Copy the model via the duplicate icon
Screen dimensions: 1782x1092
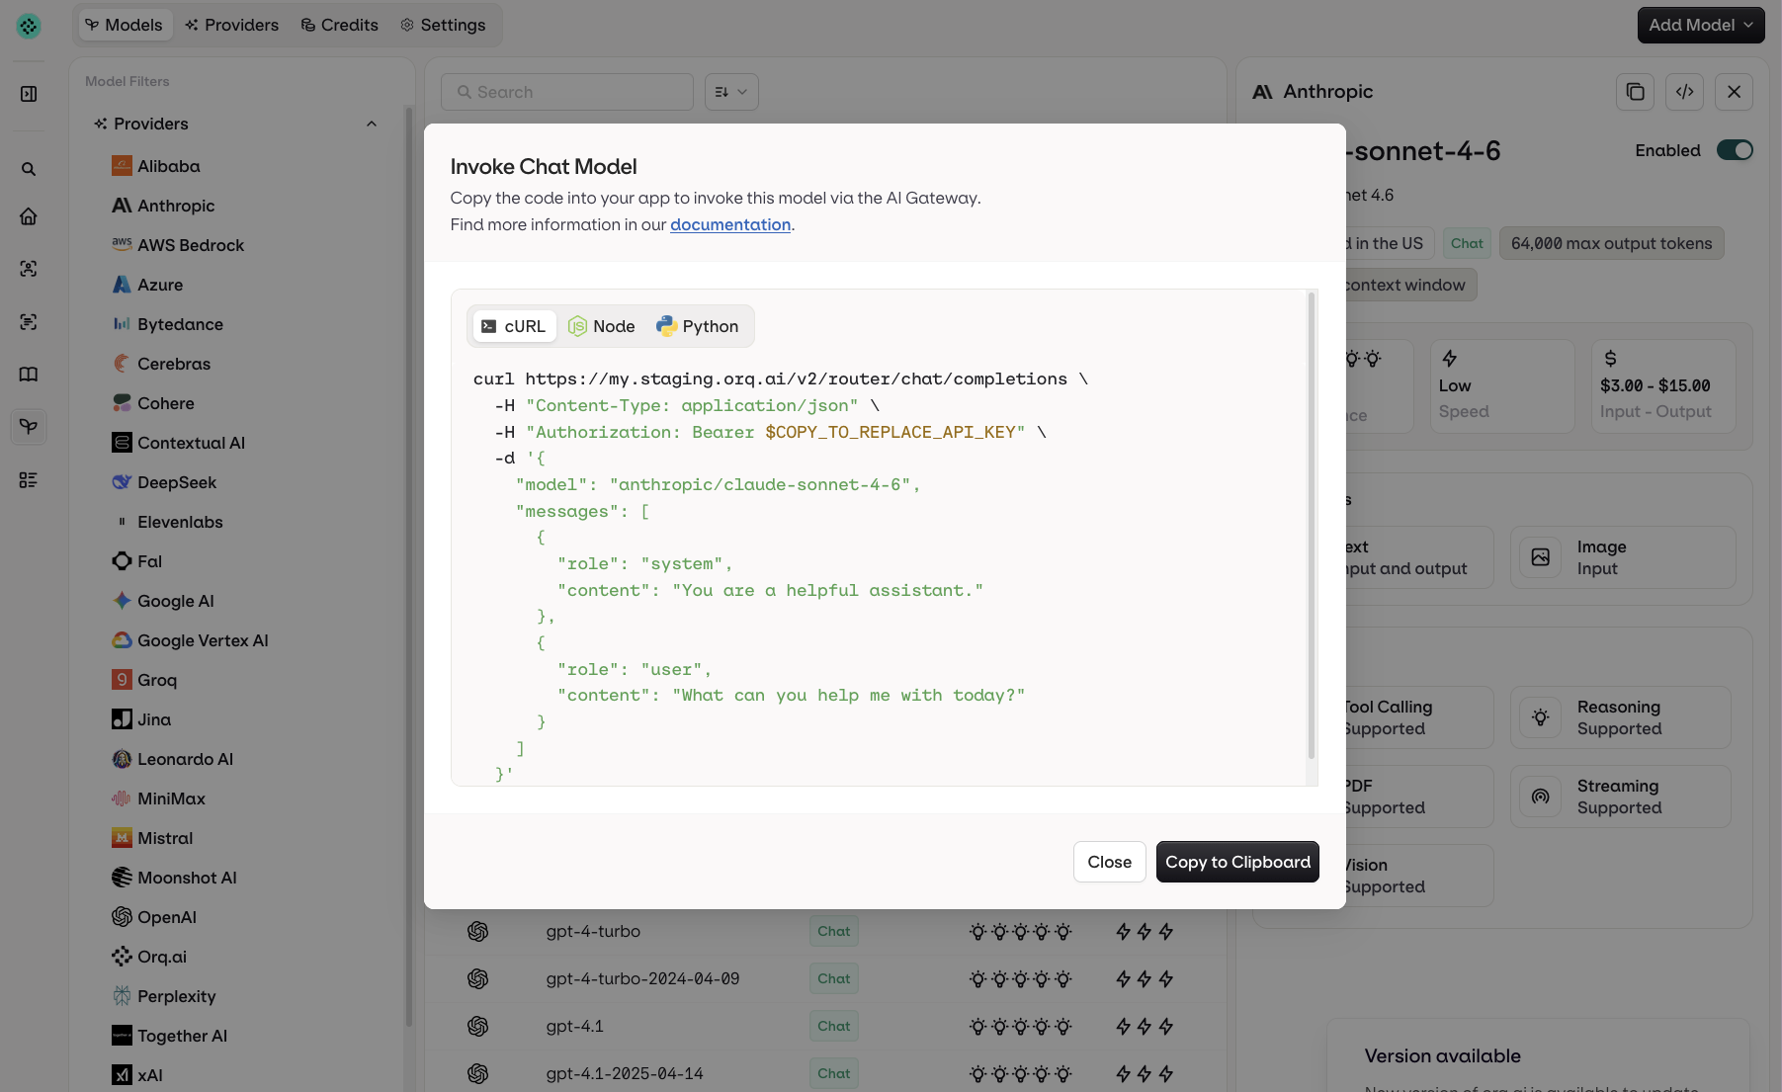1635,91
